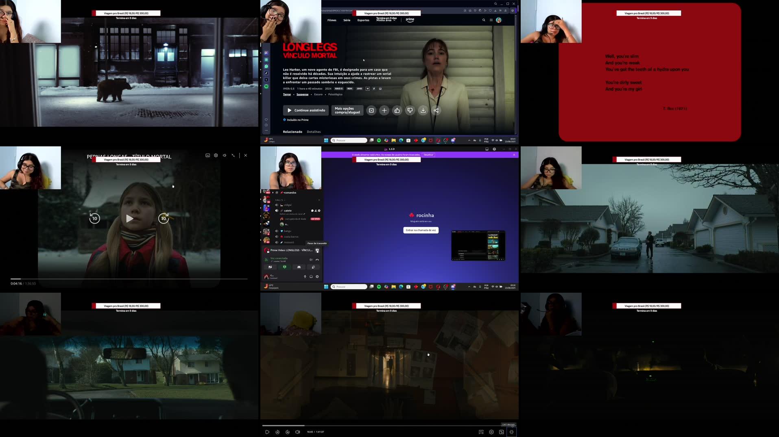Click Procurar search box in Prime Video screenshot taskbar

349,140
